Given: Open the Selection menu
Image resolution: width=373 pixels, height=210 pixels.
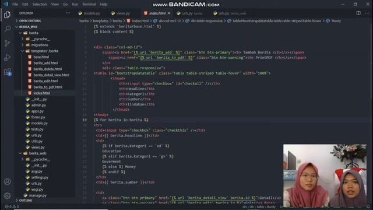Looking at the screenshot, I should pyautogui.click(x=40, y=4).
